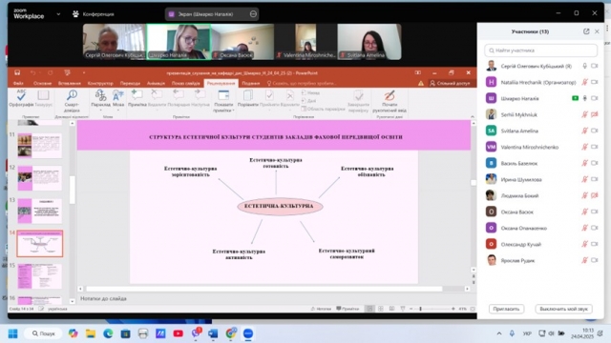
Task: Fit slide to current window
Action: [x=473, y=309]
